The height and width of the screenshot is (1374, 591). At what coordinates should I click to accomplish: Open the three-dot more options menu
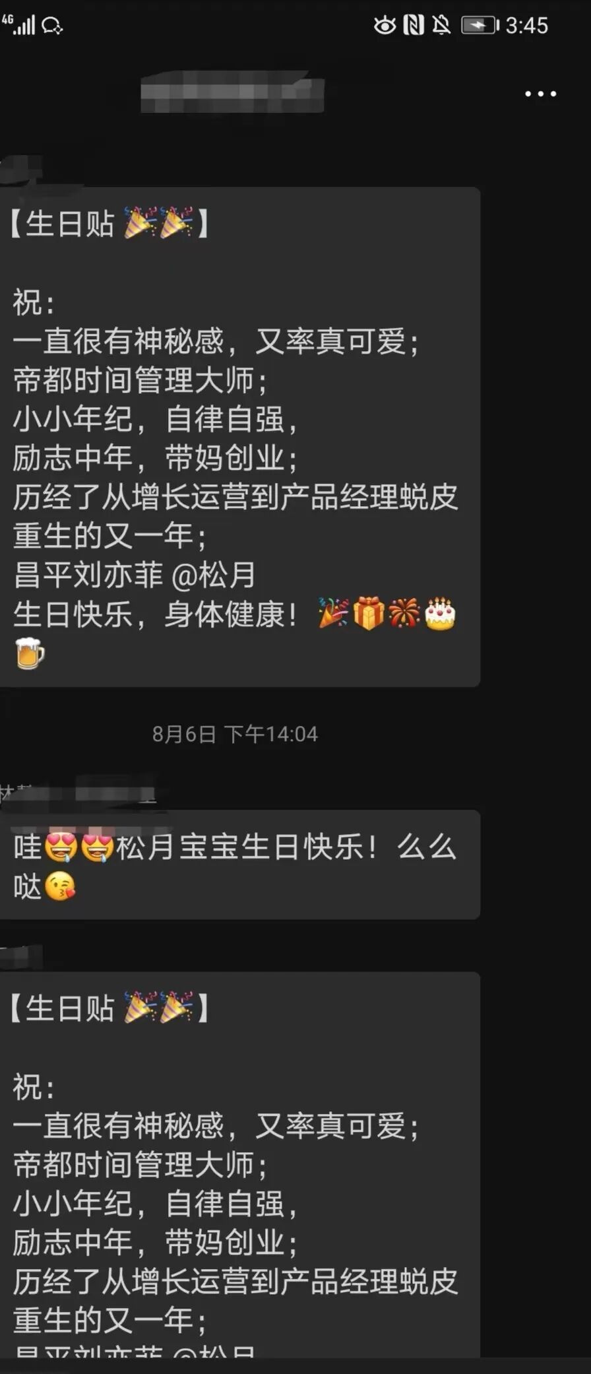(540, 94)
